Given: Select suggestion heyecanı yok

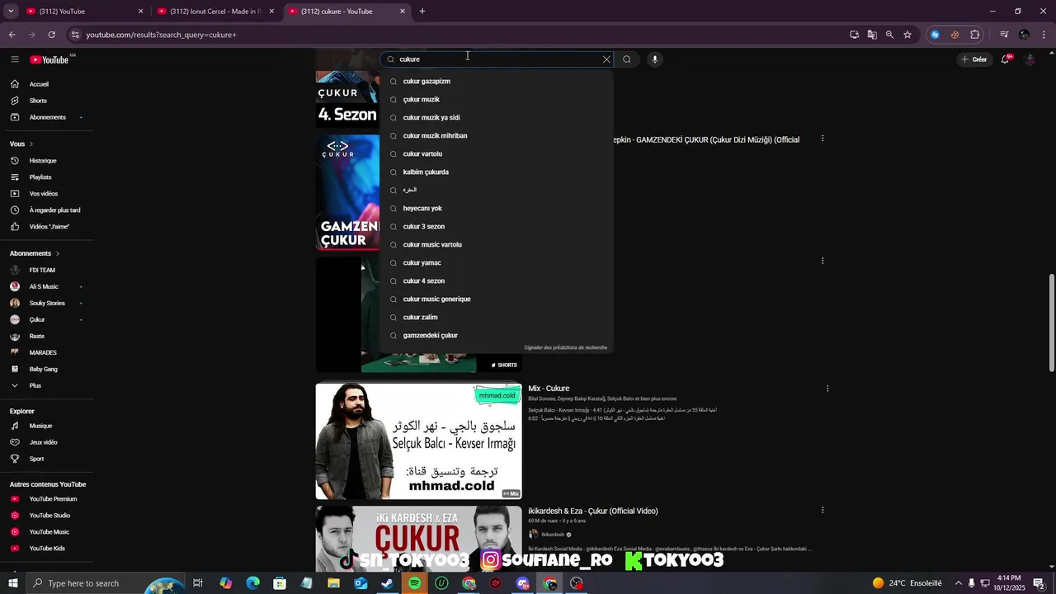Looking at the screenshot, I should 497,209.
